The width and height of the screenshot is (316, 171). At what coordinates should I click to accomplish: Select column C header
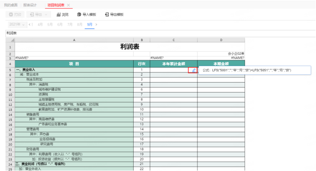click(x=174, y=40)
